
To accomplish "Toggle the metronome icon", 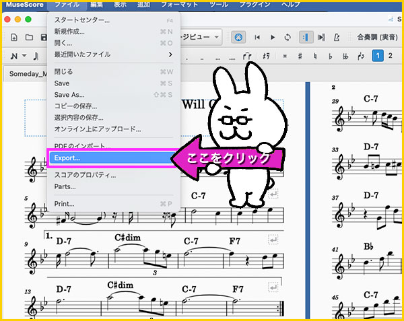I will point(337,38).
